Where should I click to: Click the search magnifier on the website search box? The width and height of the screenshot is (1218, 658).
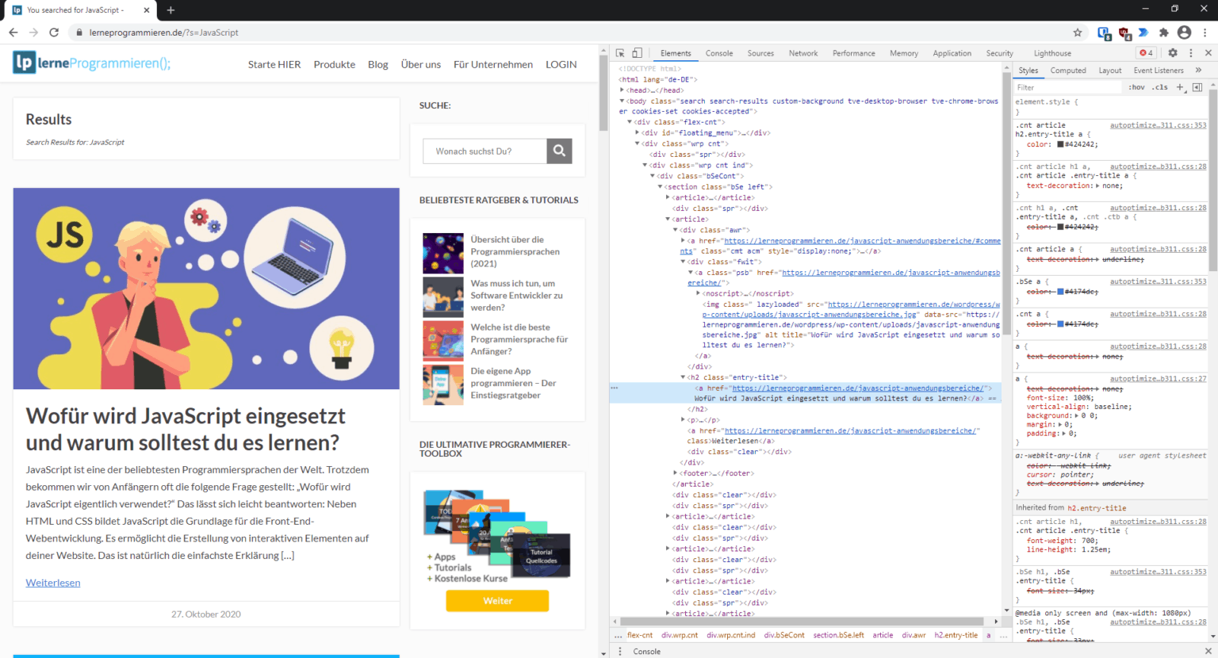click(x=559, y=151)
